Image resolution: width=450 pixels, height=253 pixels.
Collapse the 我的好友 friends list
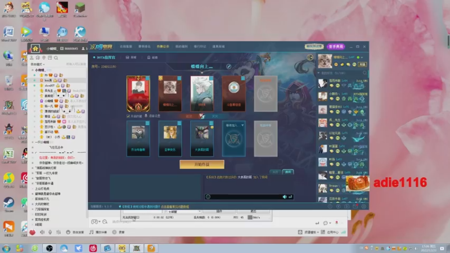pyautogui.click(x=318, y=73)
